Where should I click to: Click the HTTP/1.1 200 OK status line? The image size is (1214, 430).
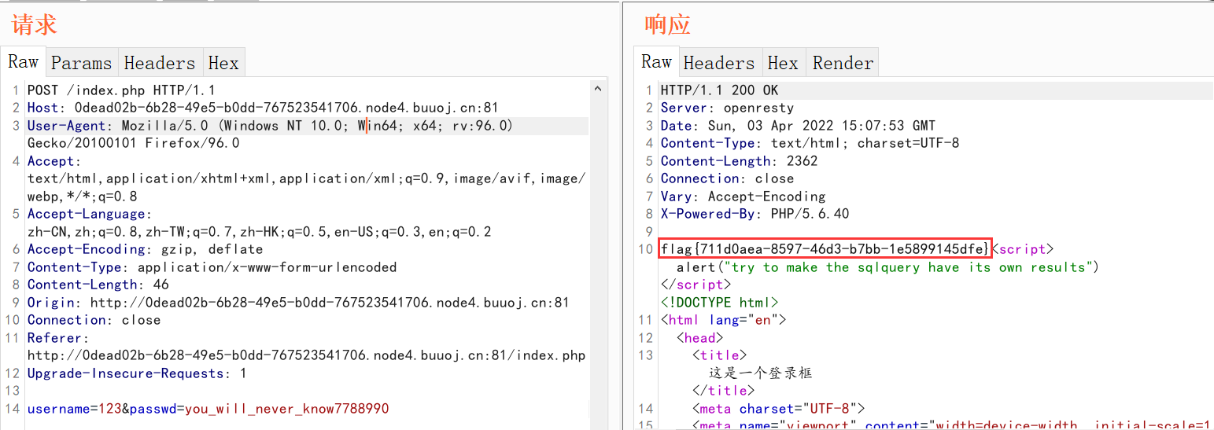point(719,90)
